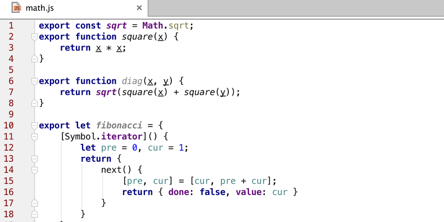The image size is (444, 222).
Task: Collapse the diag function at line 6
Action: coord(34,81)
